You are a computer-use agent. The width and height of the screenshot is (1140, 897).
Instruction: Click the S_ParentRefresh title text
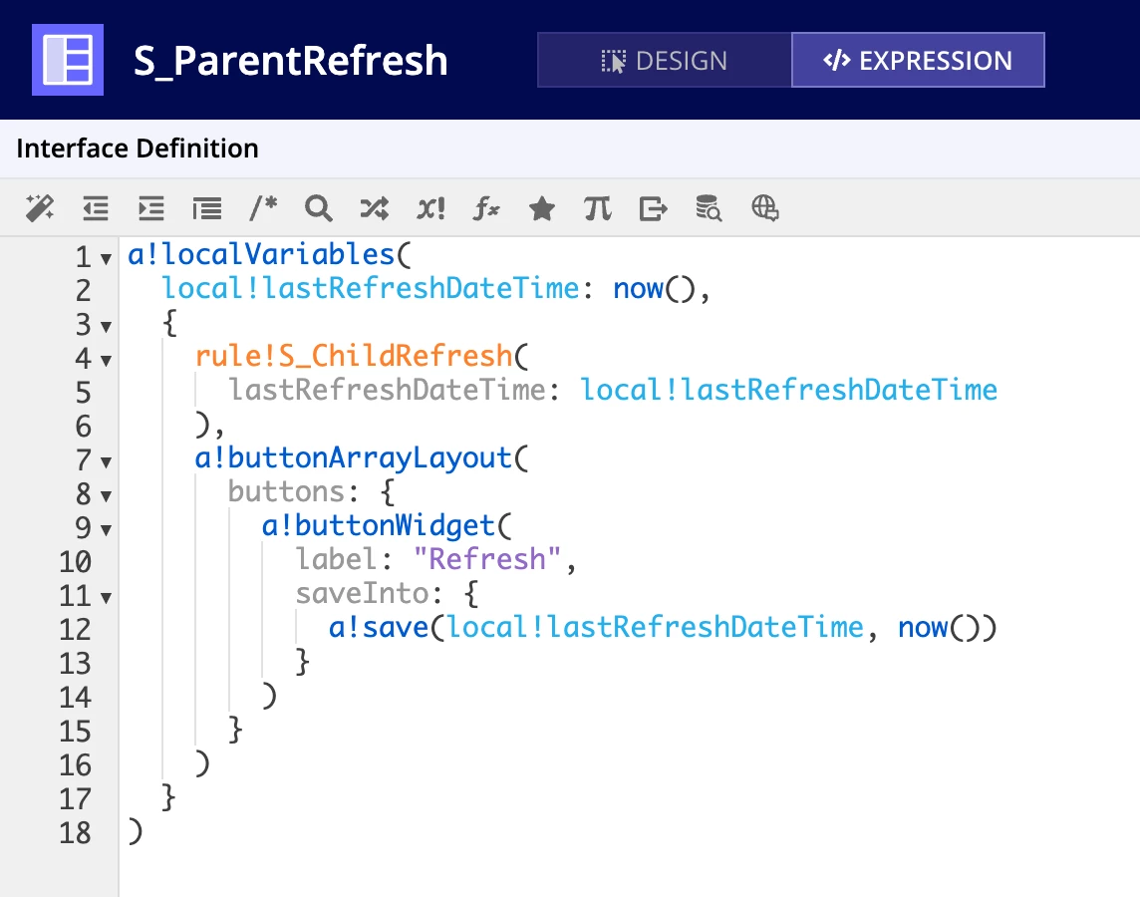(x=290, y=61)
